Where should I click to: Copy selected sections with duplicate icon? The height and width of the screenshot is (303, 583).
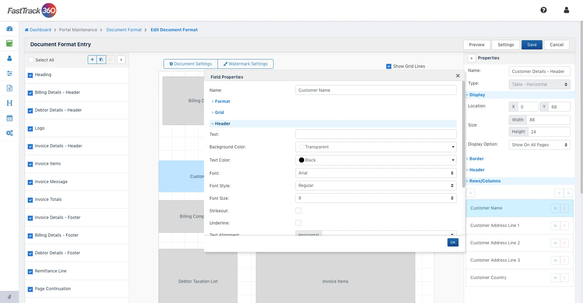pos(101,60)
